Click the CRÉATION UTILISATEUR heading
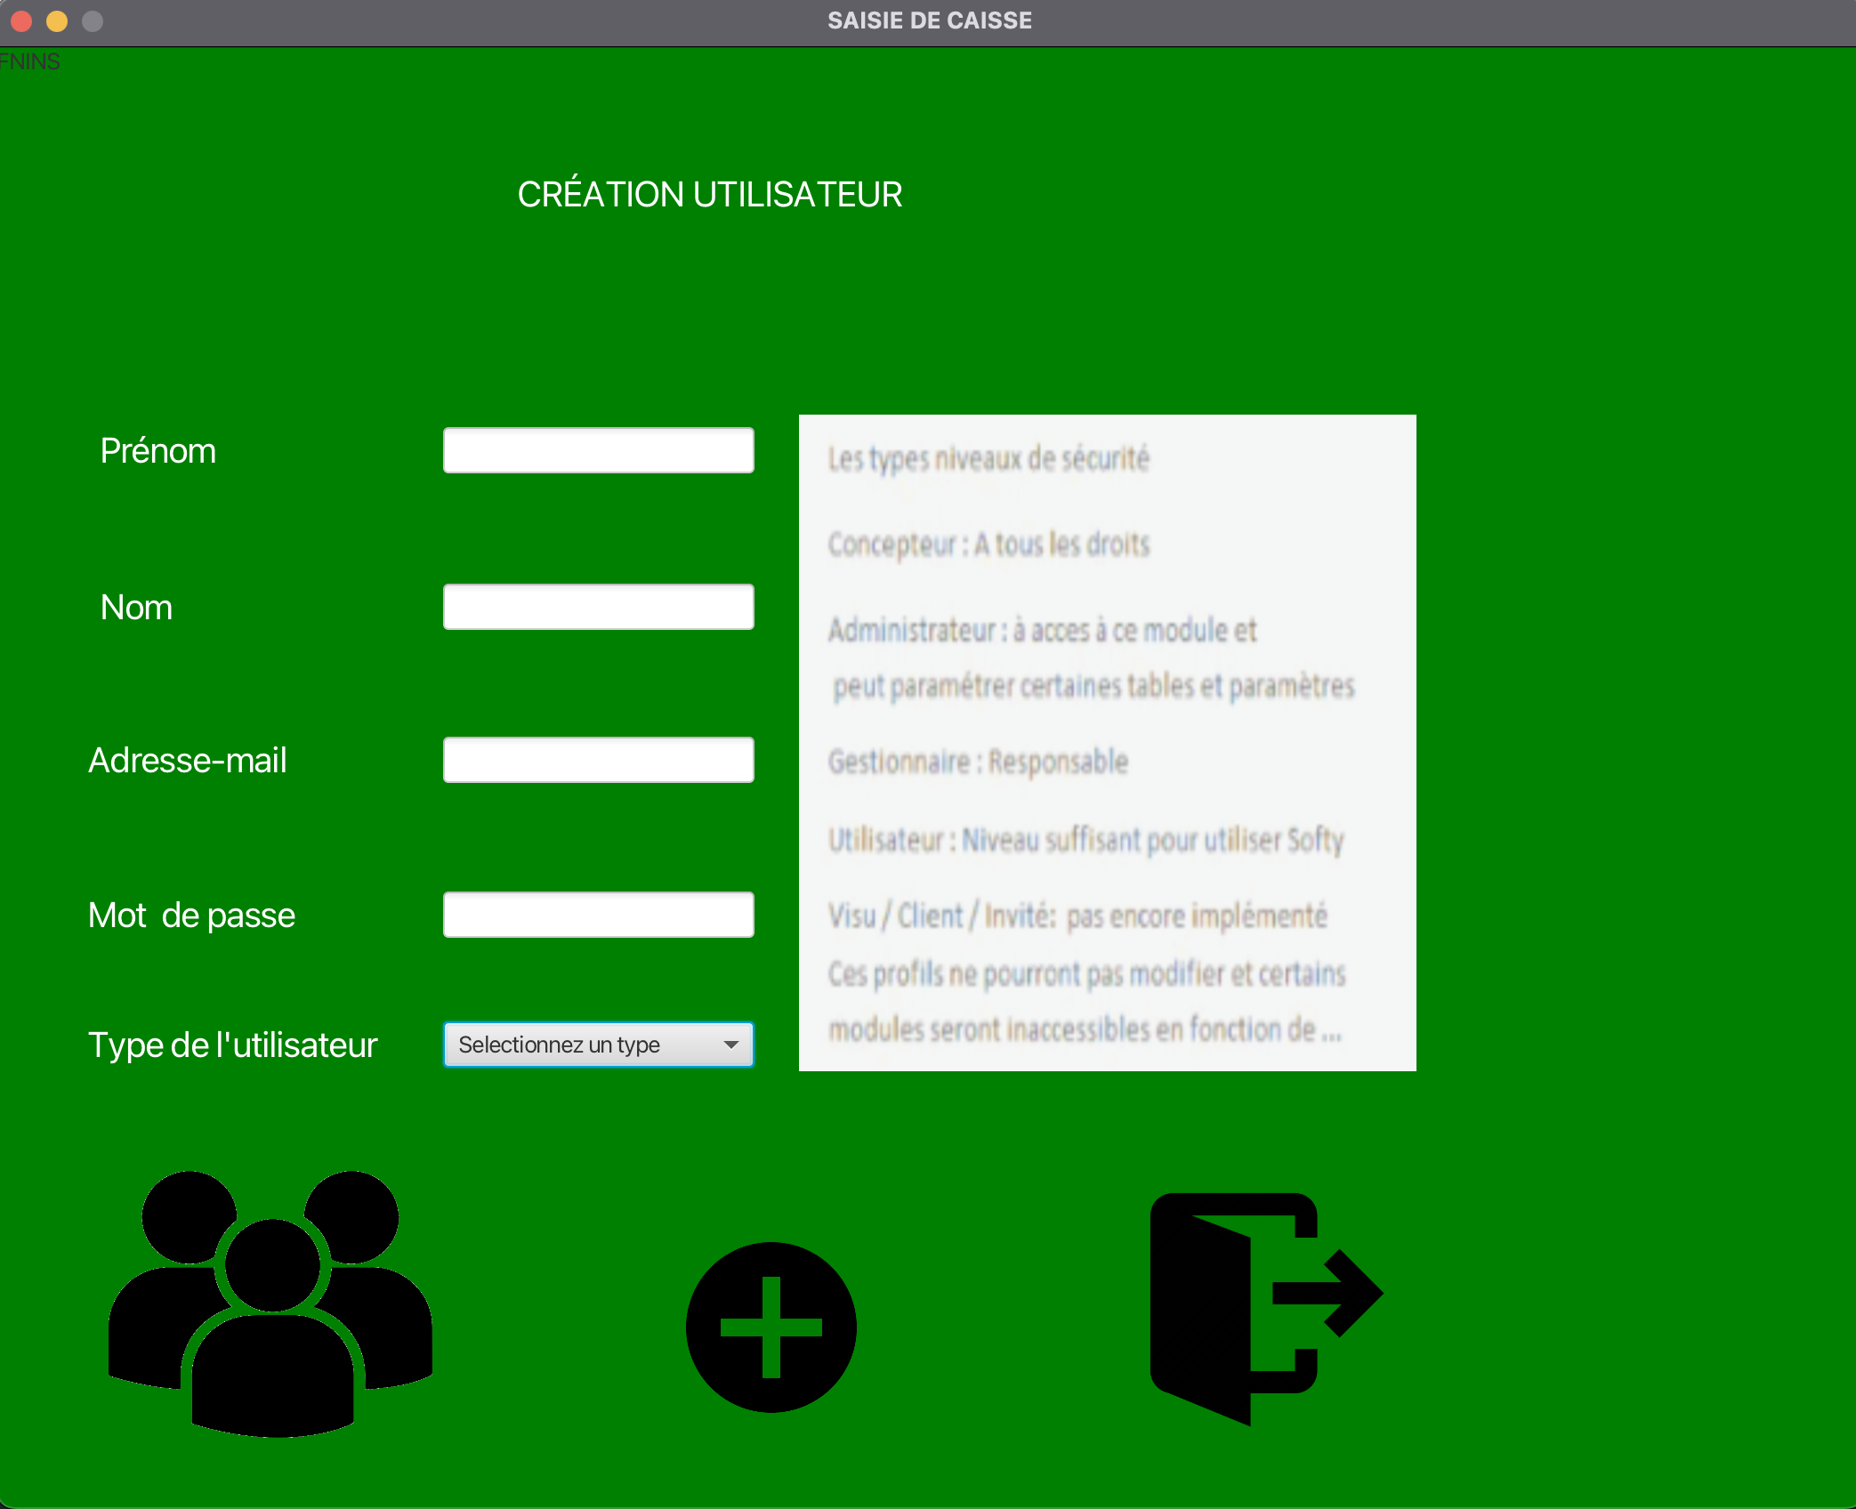This screenshot has width=1856, height=1509. 709,194
